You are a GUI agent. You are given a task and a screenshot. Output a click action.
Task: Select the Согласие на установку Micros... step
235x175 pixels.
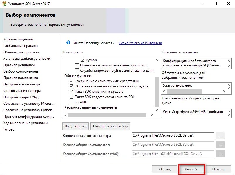coord(29,104)
